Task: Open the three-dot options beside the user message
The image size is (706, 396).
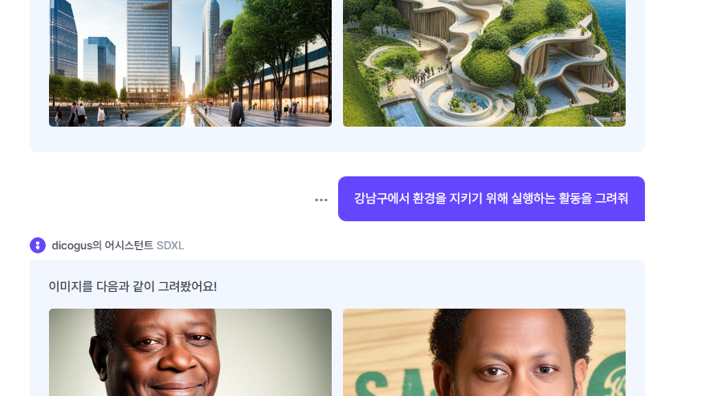Action: (x=321, y=200)
